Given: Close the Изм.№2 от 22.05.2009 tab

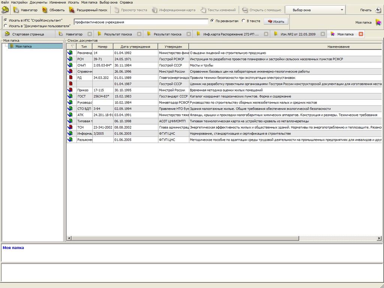Looking at the screenshot, I should [x=323, y=34].
